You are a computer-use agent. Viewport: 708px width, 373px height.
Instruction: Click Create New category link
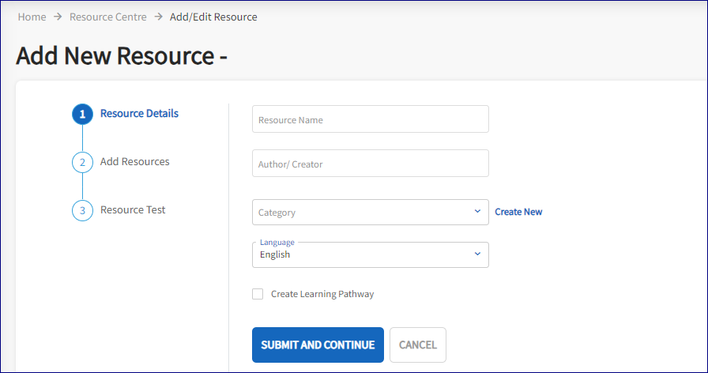(x=518, y=212)
